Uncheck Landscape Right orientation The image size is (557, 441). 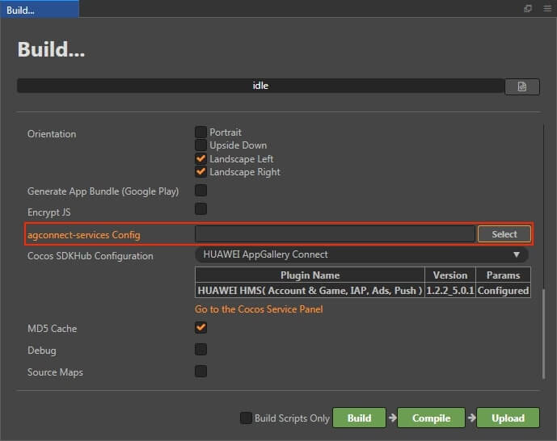click(200, 172)
